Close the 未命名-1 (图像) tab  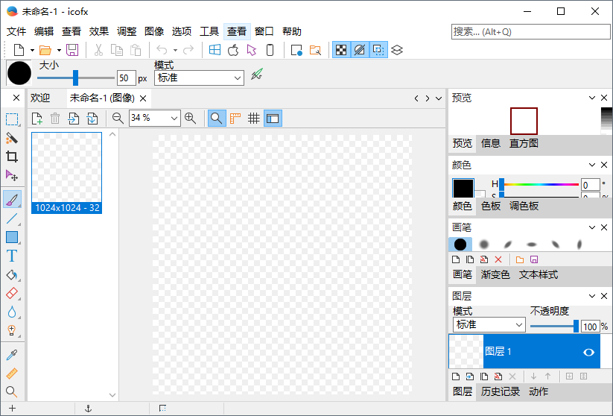143,98
